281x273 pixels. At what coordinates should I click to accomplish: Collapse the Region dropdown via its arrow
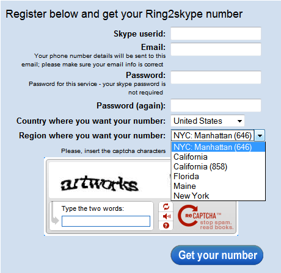click(x=260, y=135)
